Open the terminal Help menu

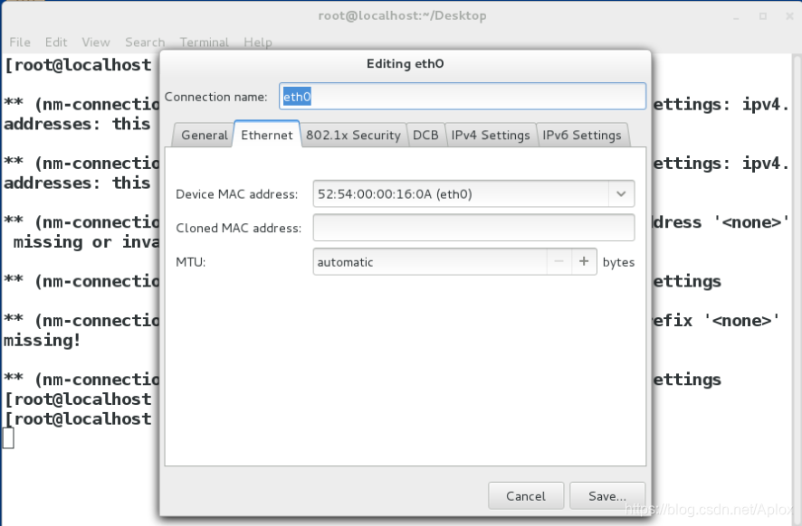[x=258, y=42]
